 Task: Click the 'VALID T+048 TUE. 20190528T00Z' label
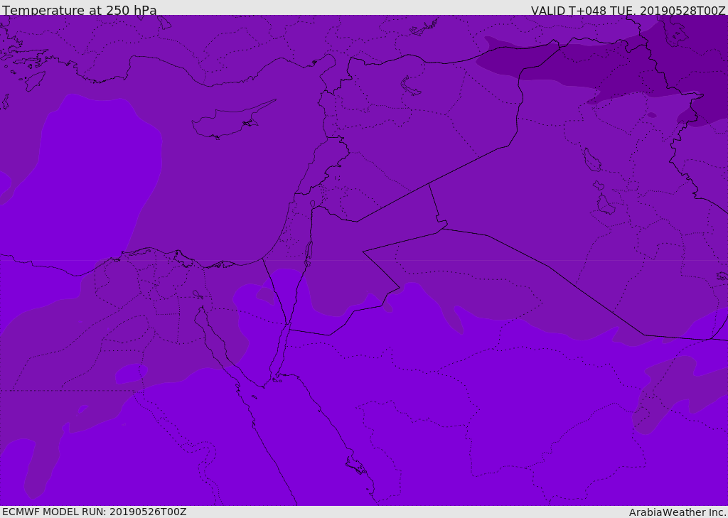(628, 11)
